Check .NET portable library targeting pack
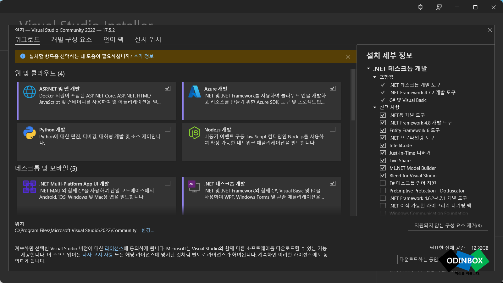Viewport: 503px width, 283px height. point(383,206)
